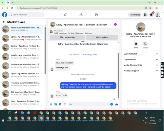The width and height of the screenshot is (164, 131).
Task: Open the emoji picker smiley icon
Action: 112,104
